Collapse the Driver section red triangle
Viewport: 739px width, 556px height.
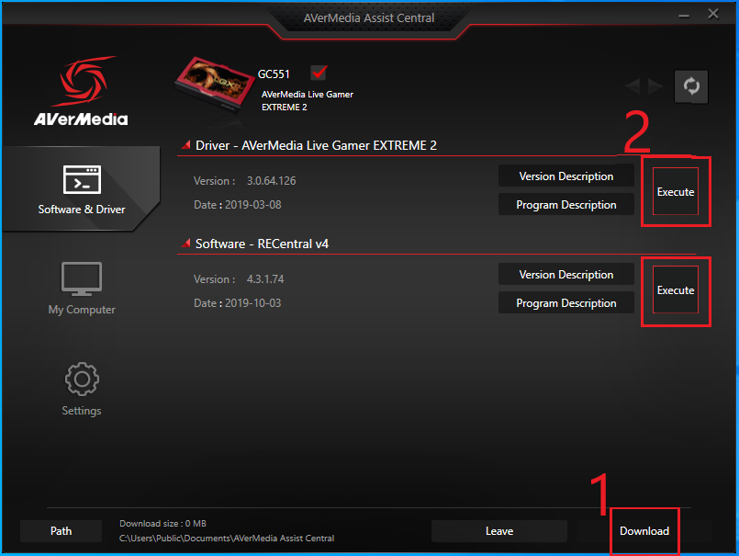coord(185,144)
